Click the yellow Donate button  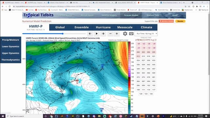[x=180, y=21]
